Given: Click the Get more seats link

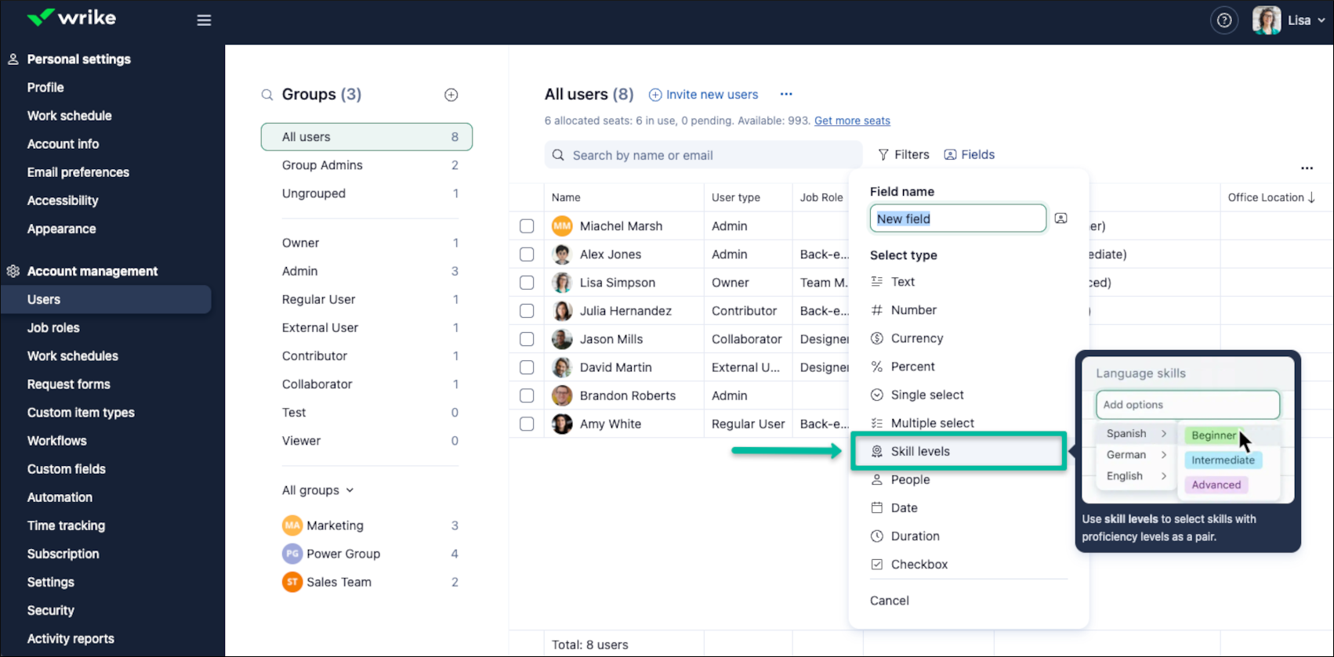Looking at the screenshot, I should (x=852, y=121).
